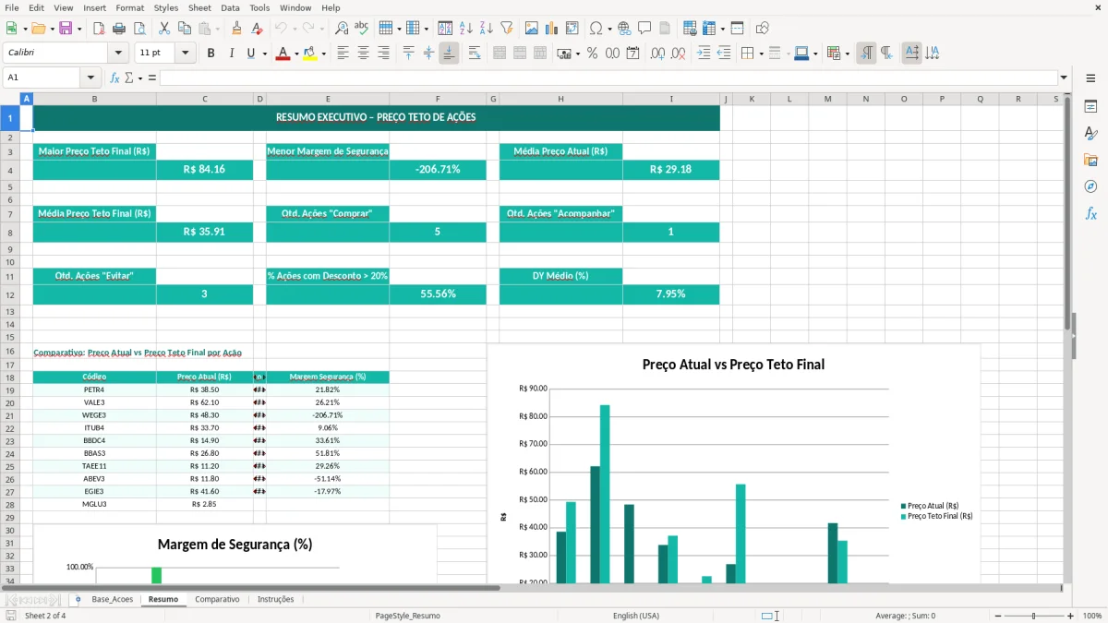Screen dimensions: 1108x623
Task: Toggle Print Preview
Action: pyautogui.click(x=138, y=29)
